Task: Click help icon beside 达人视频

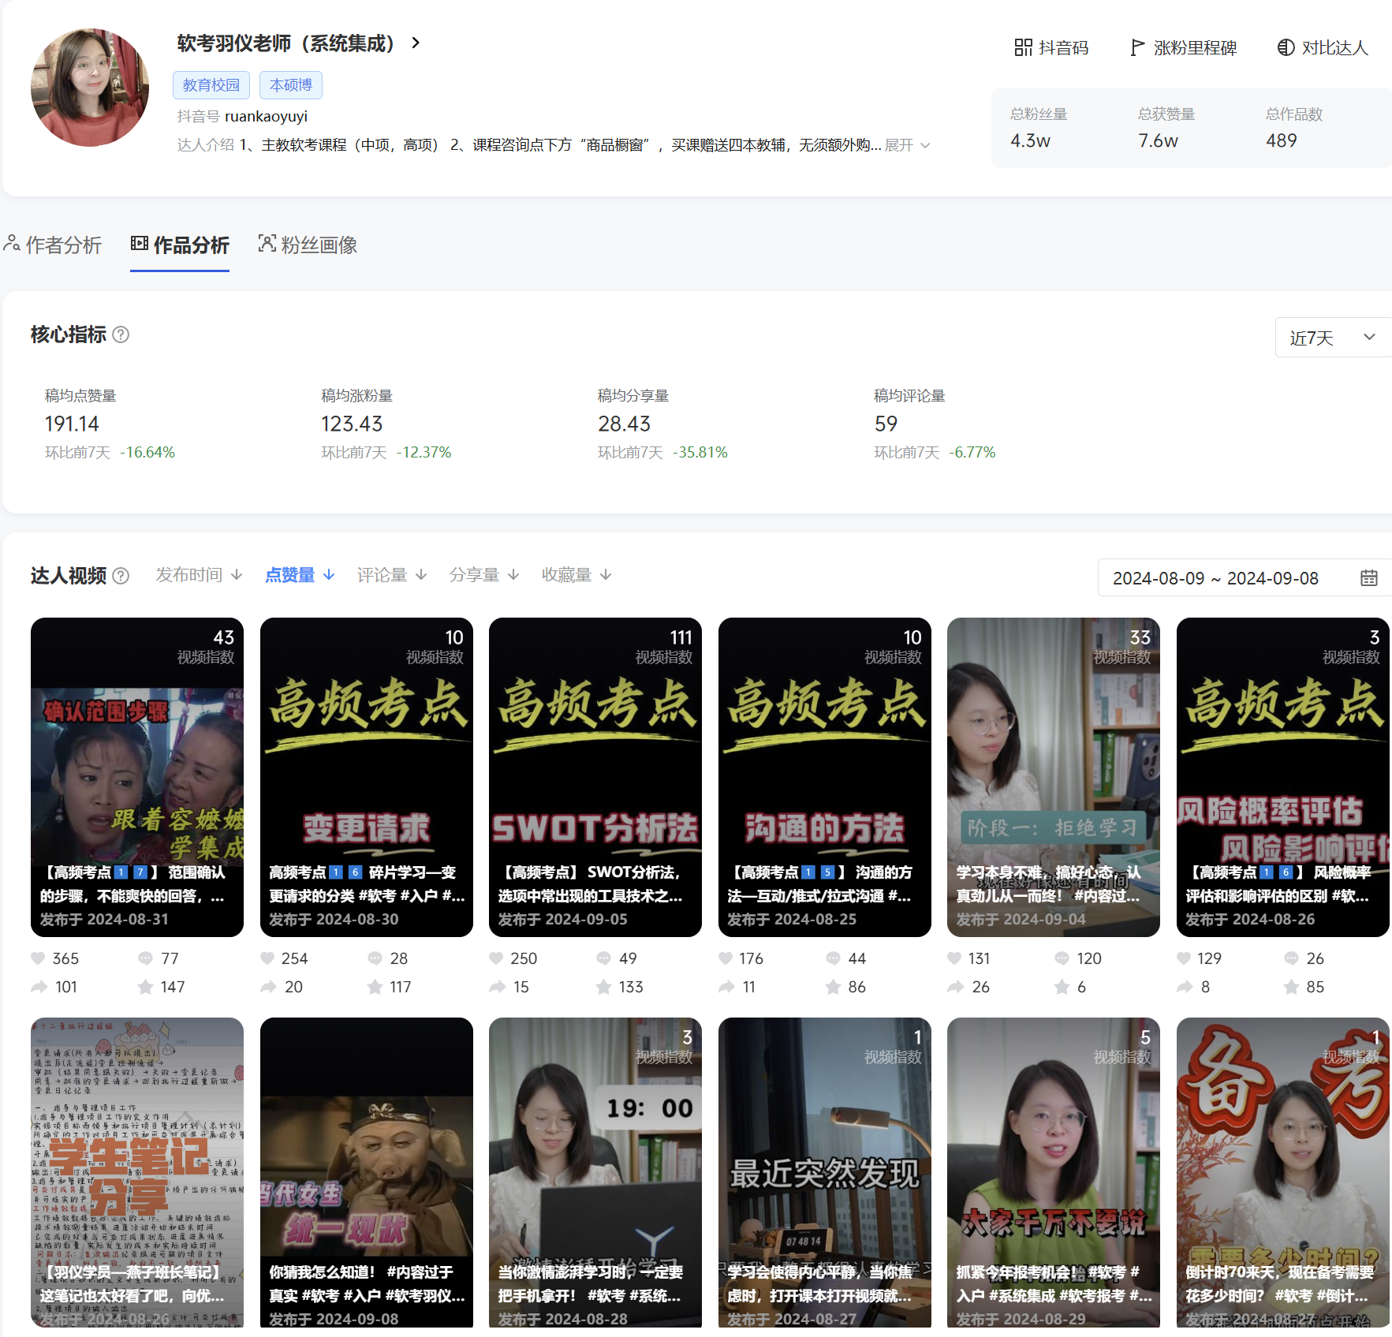Action: pos(121,576)
